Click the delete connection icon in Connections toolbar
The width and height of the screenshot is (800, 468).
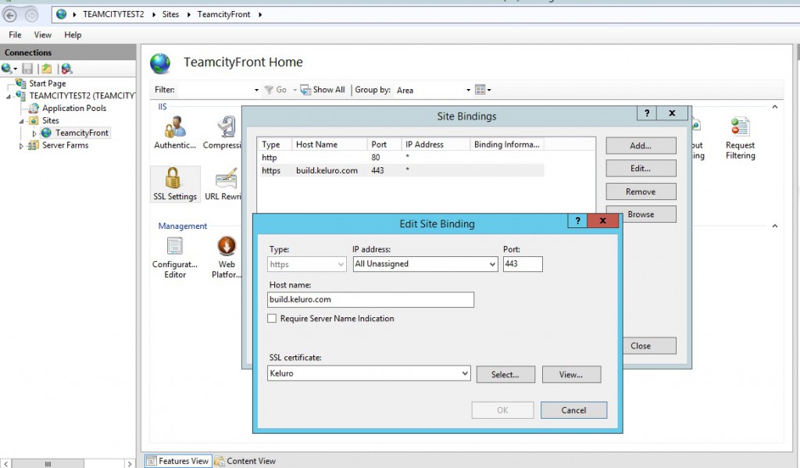click(66, 69)
